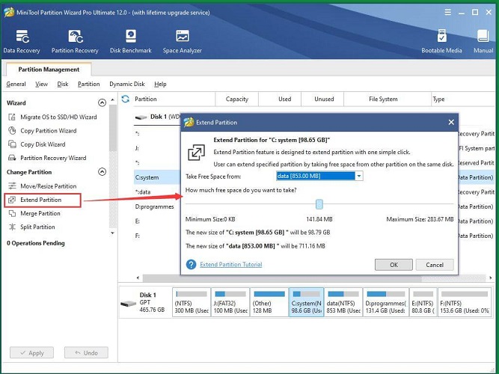The image size is (499, 374).
Task: Click partition list right scroll arrow
Action: (x=491, y=278)
